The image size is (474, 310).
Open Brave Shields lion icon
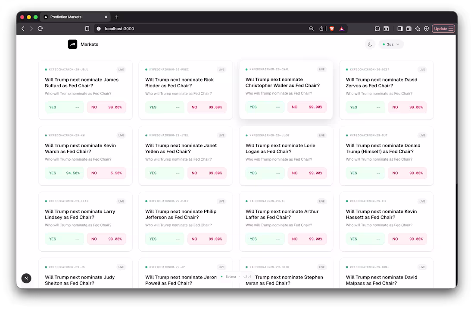[x=332, y=28]
